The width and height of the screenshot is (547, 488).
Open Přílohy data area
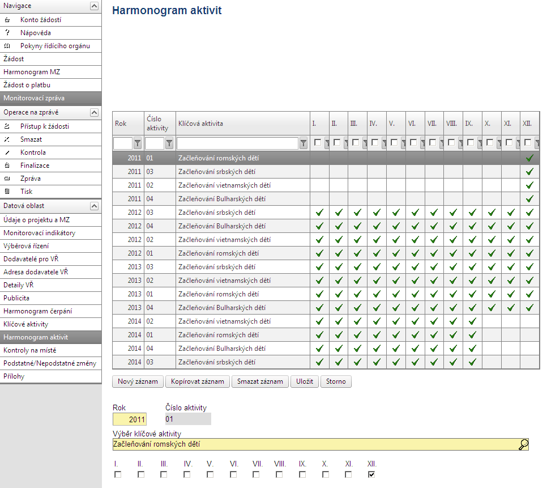(x=50, y=376)
